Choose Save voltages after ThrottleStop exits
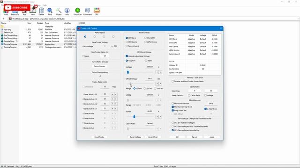The width and height of the screenshot is (300, 168). coord(172,126)
